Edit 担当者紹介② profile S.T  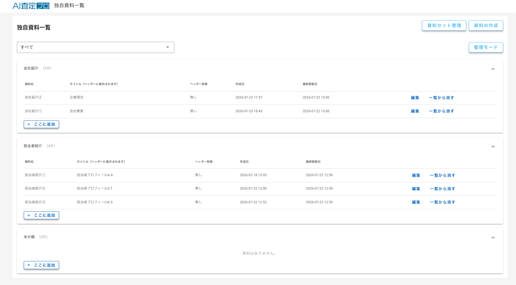(x=416, y=189)
